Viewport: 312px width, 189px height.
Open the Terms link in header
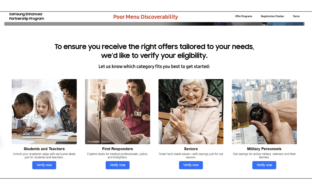point(296,16)
